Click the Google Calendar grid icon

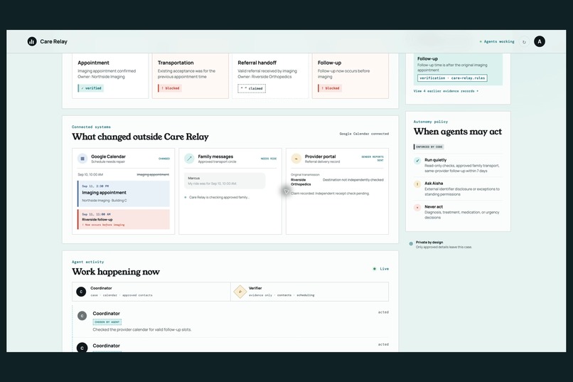82,159
